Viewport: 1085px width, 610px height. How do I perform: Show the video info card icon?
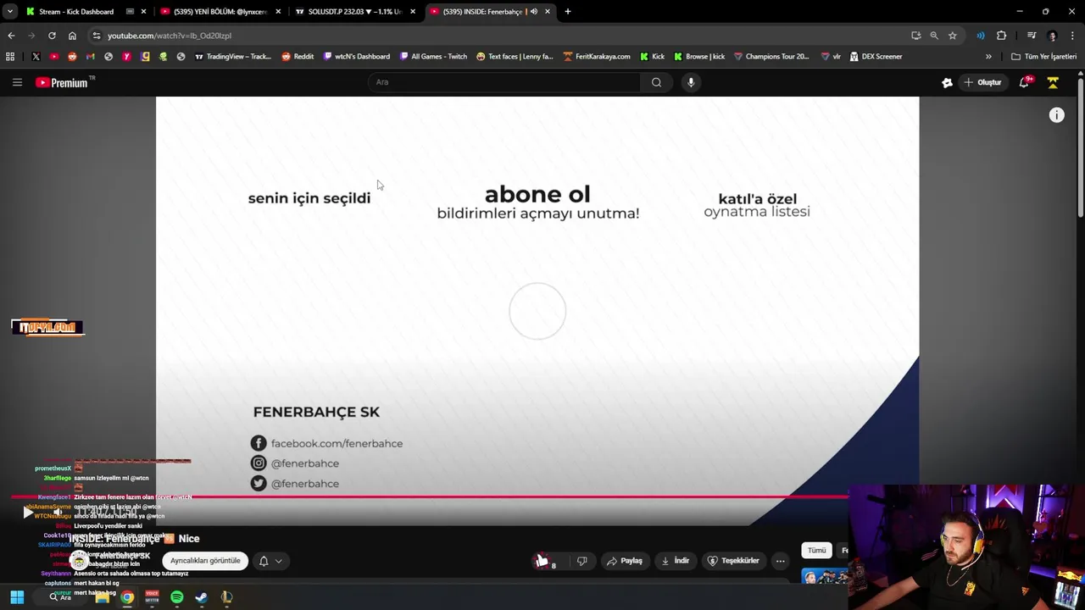pos(1056,115)
